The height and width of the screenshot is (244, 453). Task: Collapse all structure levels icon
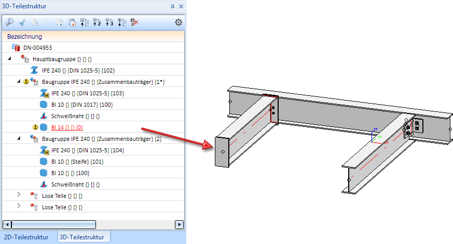tap(85, 22)
